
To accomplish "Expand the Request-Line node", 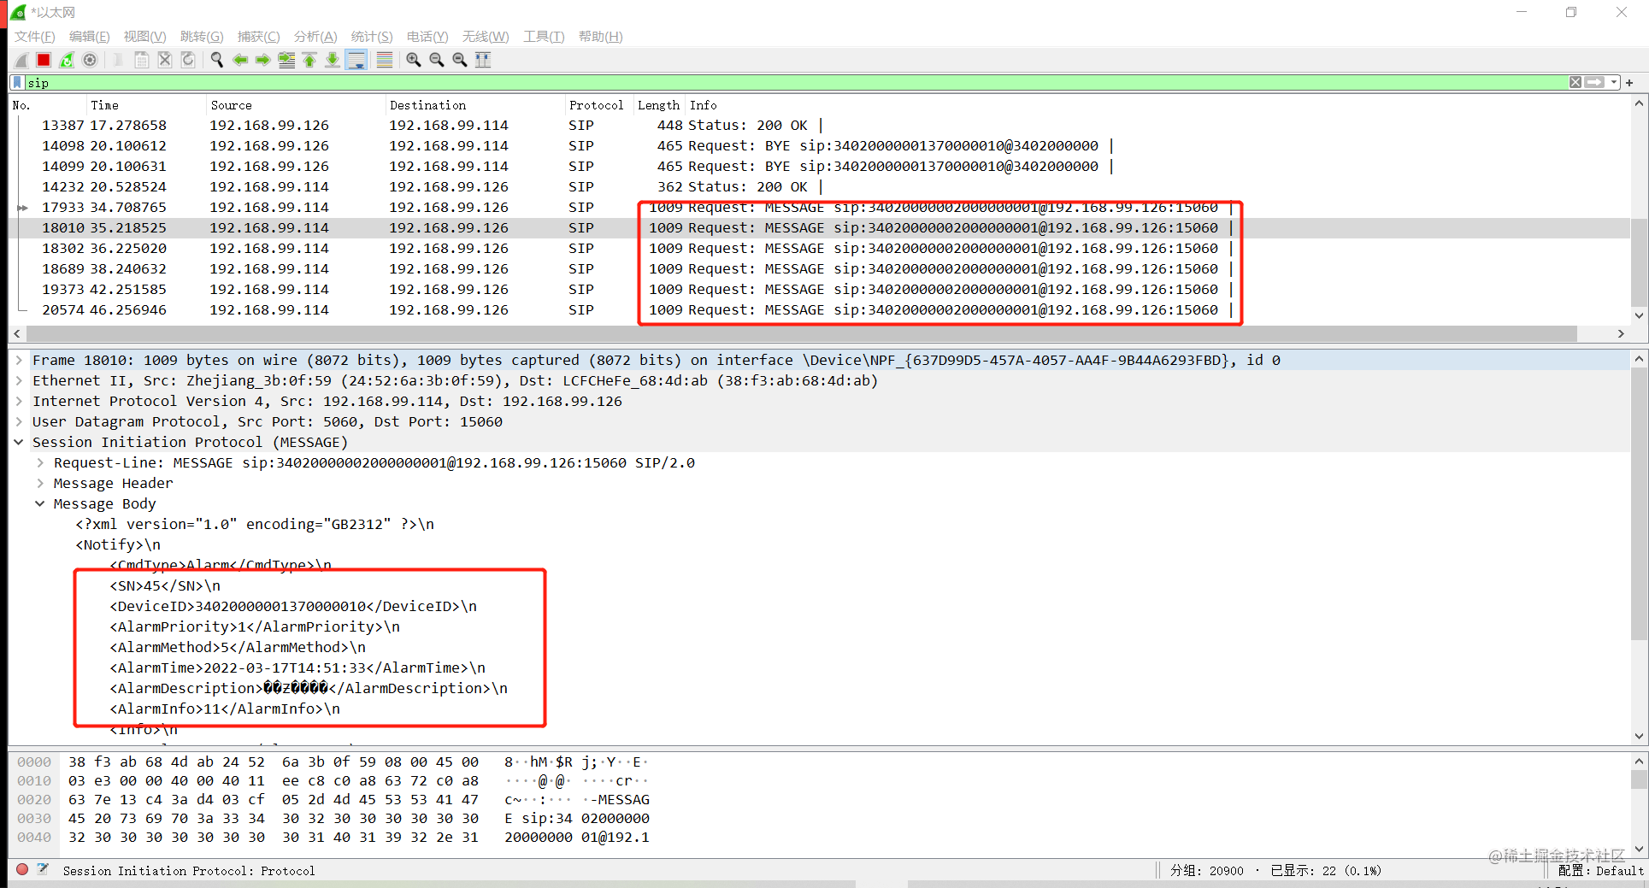I will click(x=40, y=463).
